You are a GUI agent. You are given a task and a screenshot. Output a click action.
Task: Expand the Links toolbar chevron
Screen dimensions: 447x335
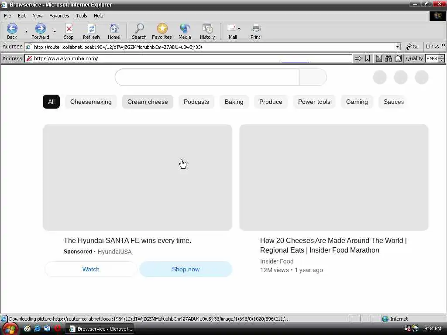click(x=444, y=45)
